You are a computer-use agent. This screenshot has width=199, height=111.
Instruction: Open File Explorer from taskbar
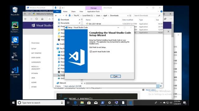click(x=82, y=103)
